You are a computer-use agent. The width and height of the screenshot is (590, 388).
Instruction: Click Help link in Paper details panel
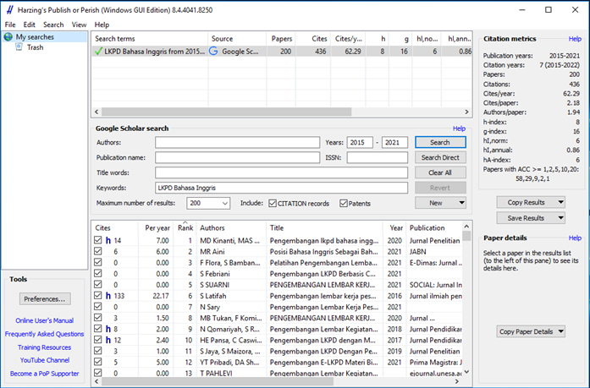point(575,238)
